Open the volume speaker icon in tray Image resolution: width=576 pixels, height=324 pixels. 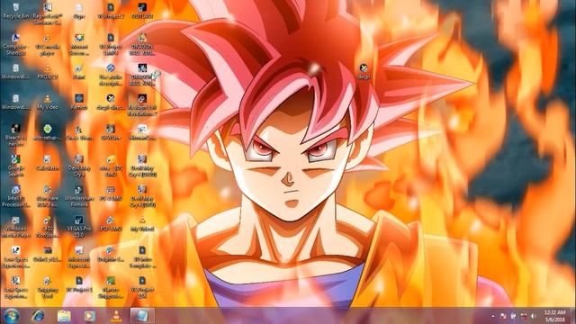click(x=534, y=316)
